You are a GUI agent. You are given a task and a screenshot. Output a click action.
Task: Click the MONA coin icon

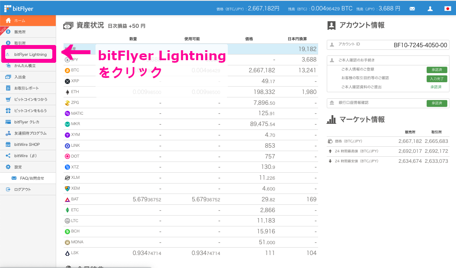67,242
